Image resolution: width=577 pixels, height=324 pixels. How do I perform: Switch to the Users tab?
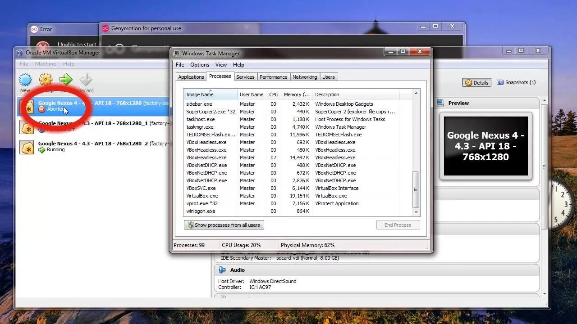click(329, 77)
